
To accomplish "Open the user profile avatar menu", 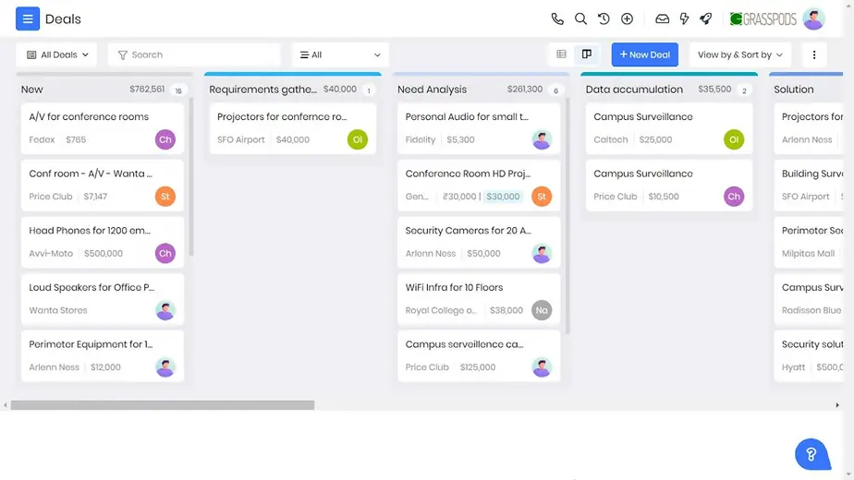I will pyautogui.click(x=813, y=18).
